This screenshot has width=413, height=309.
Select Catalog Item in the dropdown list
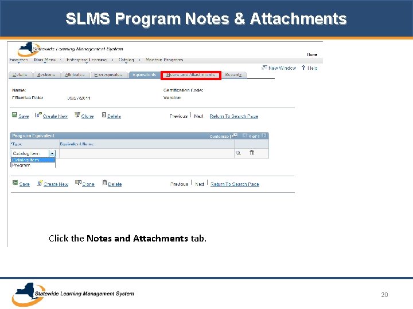(x=33, y=160)
